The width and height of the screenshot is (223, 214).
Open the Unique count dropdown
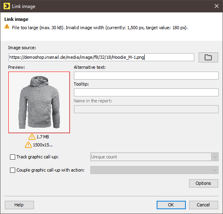coord(154,157)
